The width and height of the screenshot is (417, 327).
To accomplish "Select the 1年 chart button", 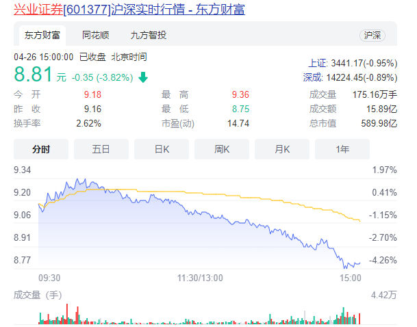I will 342,149.
